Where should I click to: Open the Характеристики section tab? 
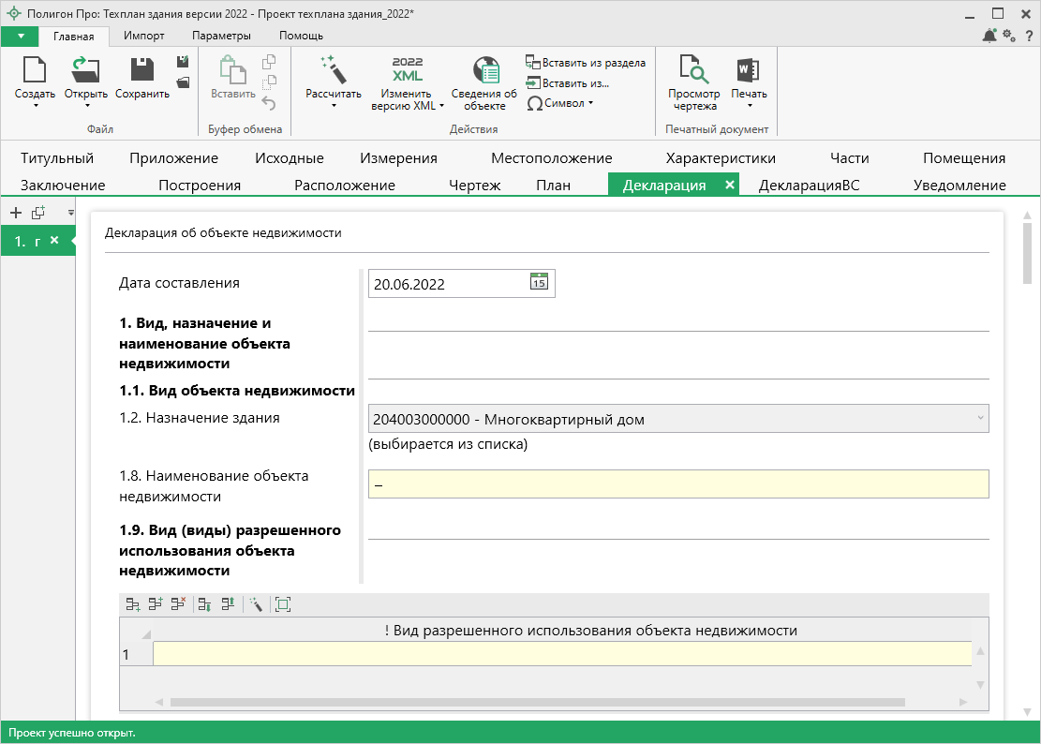click(x=720, y=158)
